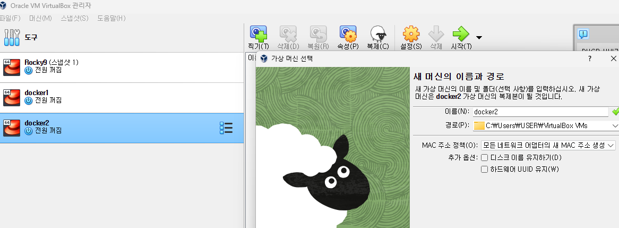Click the Delete snapshot (삭제(D)) toolbar icon
Viewport: 619px width, 228px height.
pos(288,34)
